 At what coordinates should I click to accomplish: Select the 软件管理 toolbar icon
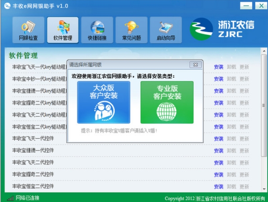click(63, 30)
